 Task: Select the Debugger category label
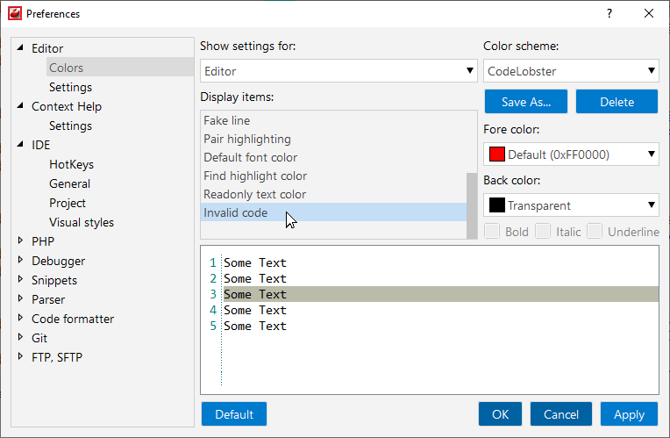(x=59, y=261)
